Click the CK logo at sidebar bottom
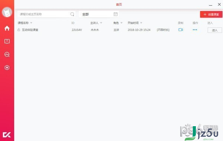The height and width of the screenshot is (141, 223). pos(7,135)
